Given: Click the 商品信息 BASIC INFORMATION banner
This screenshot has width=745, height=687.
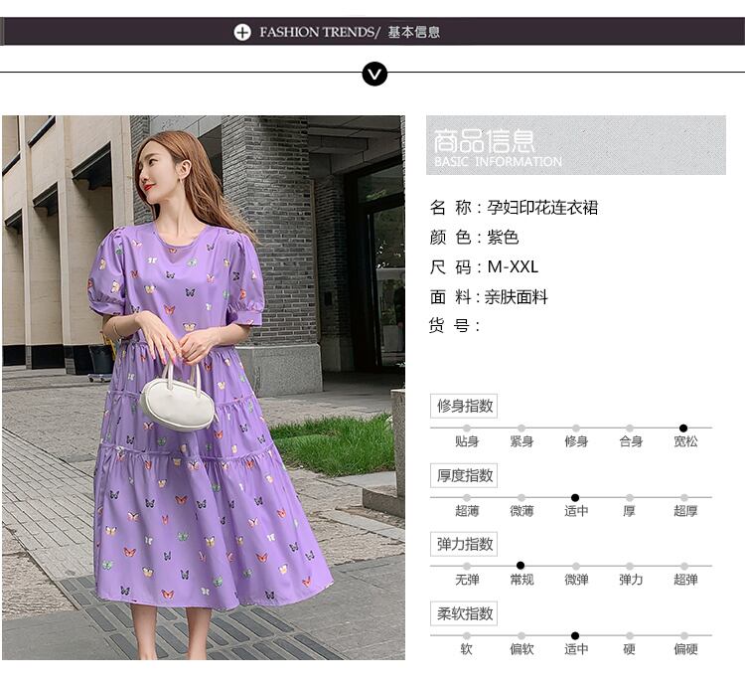Looking at the screenshot, I should coord(576,145).
